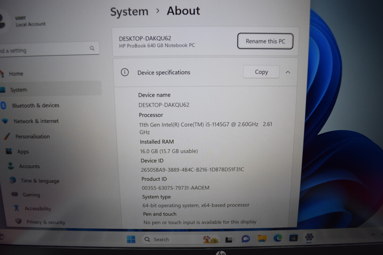Click the taskbar Search box

coord(181,239)
